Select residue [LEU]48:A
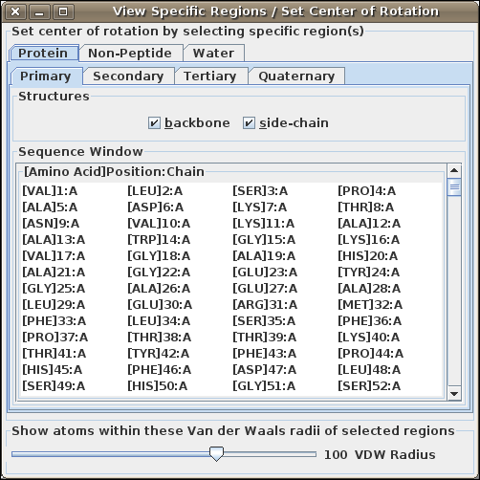This screenshot has width=480, height=480. point(369,370)
